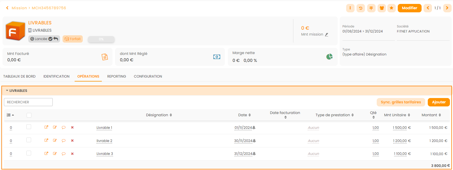Edit the Mnt mission amount pencil
Image resolution: width=453 pixels, height=170 pixels.
click(326, 34)
